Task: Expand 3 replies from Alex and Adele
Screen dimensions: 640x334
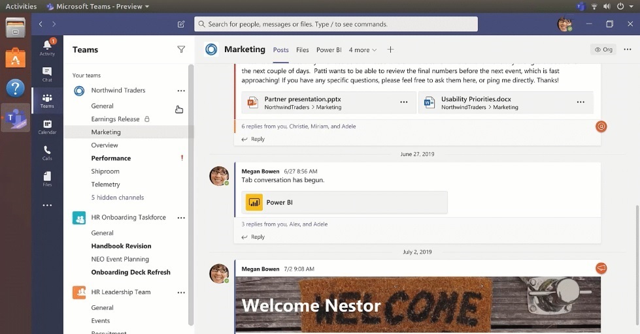Action: coord(284,224)
